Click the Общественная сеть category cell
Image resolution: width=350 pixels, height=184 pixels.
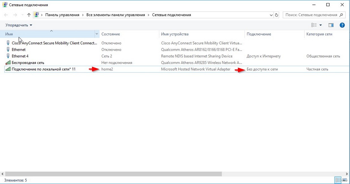323,56
